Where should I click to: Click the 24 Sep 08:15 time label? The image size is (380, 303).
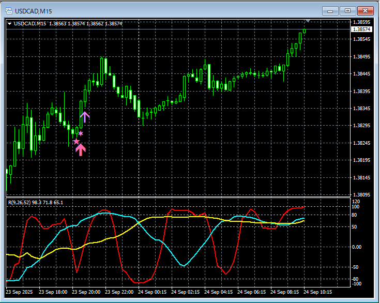(284, 292)
